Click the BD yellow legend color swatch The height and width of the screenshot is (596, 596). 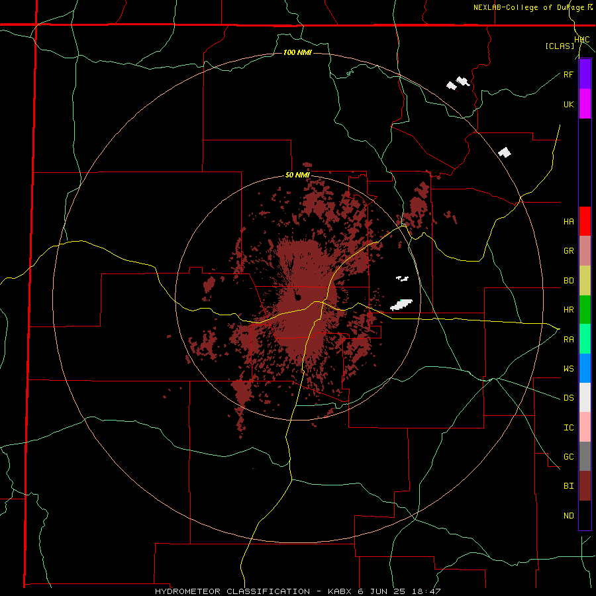585,281
